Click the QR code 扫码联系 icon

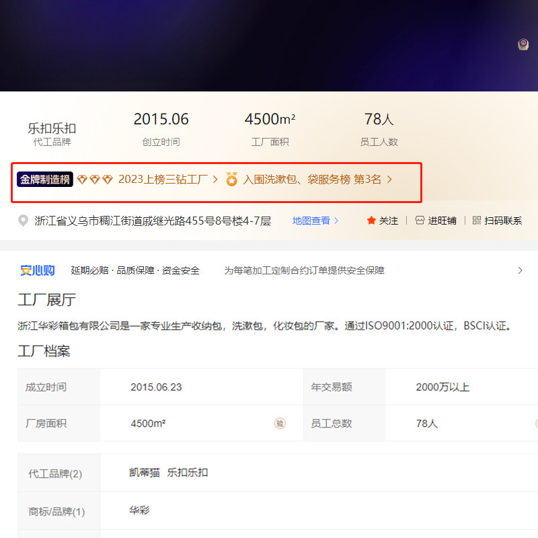[x=477, y=221]
